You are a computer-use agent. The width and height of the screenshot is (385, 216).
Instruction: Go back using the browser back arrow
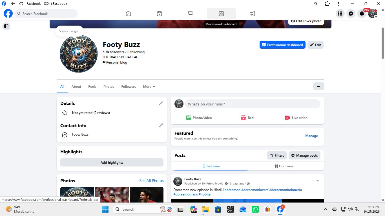(13, 4)
